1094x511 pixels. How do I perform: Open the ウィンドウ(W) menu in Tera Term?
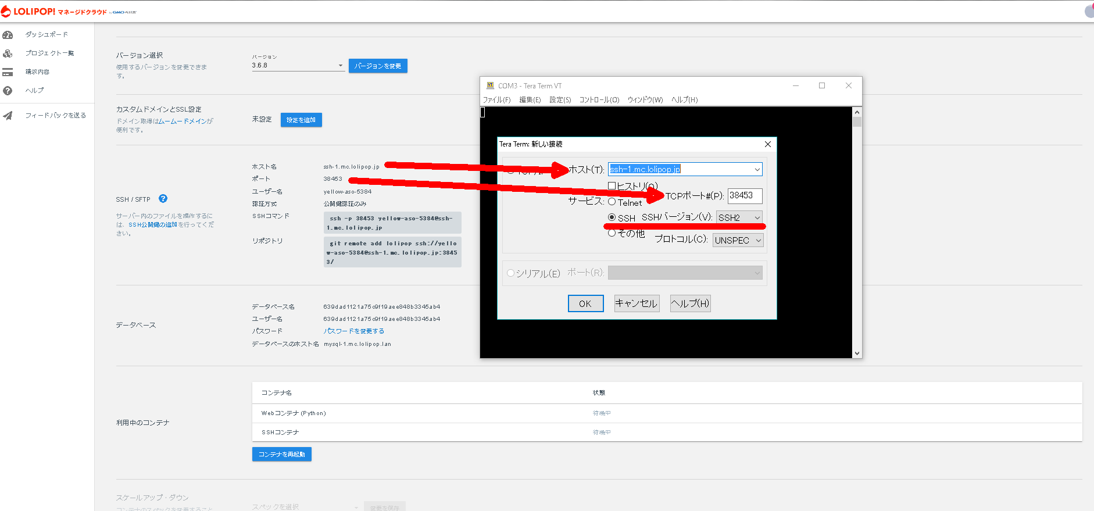pos(645,100)
